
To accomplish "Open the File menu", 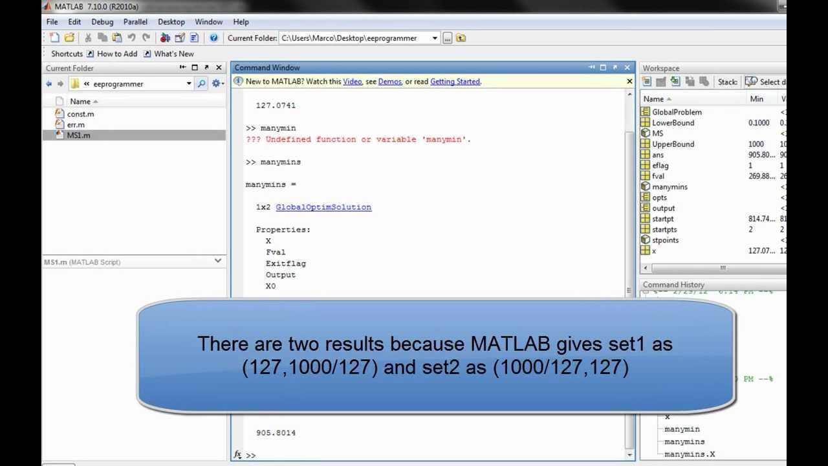I will (52, 22).
